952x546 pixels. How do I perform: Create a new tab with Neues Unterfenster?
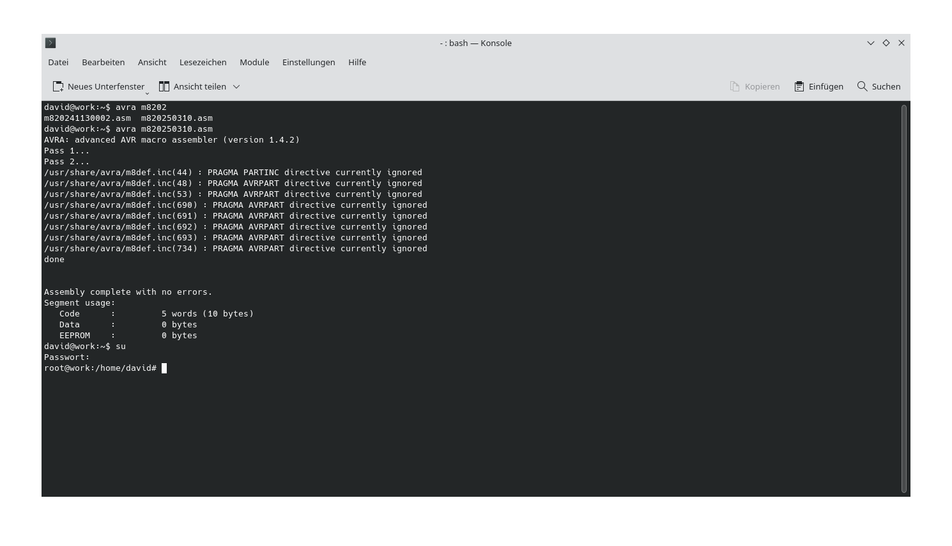[100, 86]
